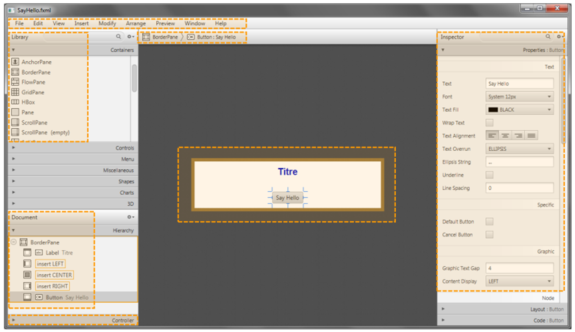Open the Text Overrun dropdown
Screen dimensions: 575x332
point(519,149)
